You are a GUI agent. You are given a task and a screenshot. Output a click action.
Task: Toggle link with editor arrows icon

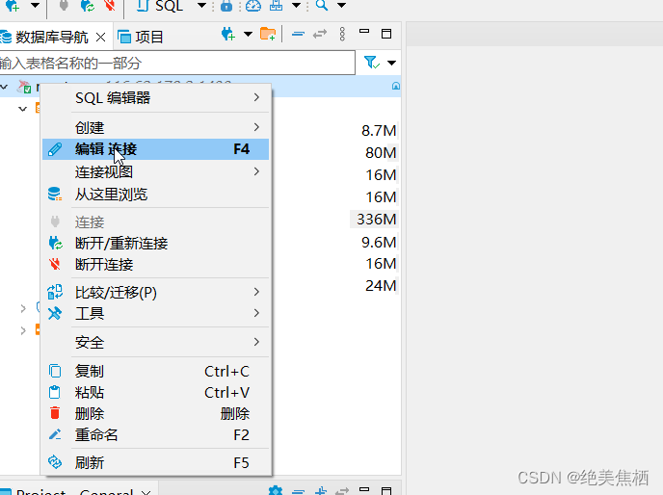(320, 34)
